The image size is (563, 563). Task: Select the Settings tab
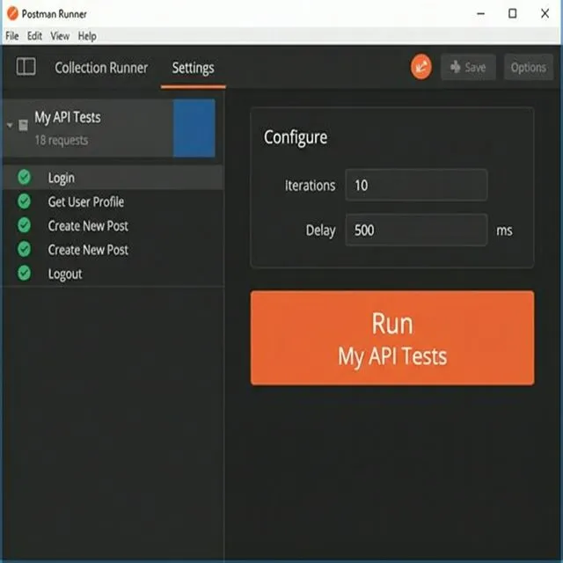pyautogui.click(x=193, y=68)
